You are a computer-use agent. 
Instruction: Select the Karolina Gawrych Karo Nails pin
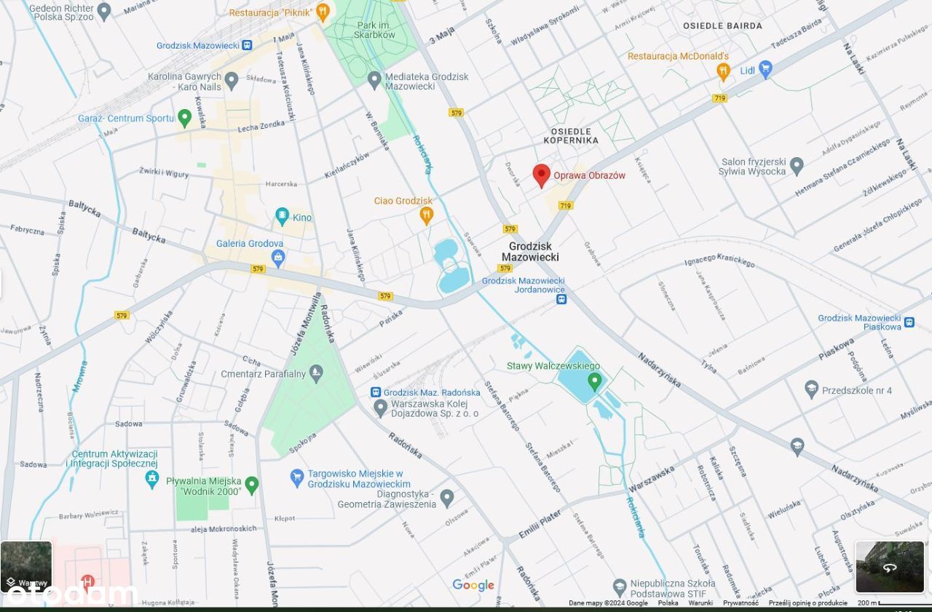(x=232, y=80)
